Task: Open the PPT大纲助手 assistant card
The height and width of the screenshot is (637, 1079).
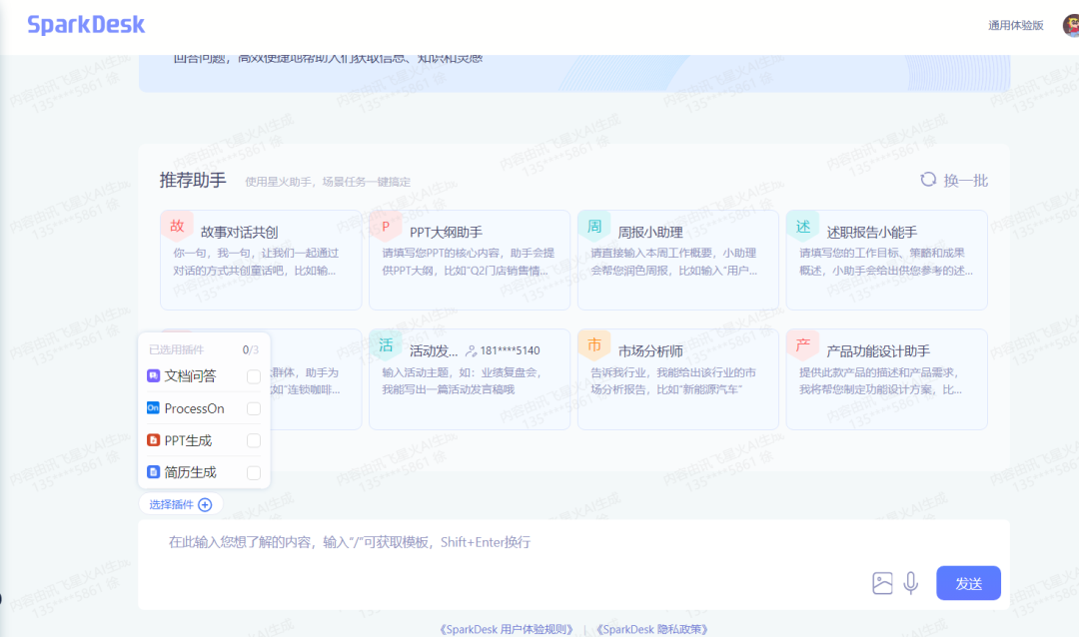Action: click(x=470, y=260)
